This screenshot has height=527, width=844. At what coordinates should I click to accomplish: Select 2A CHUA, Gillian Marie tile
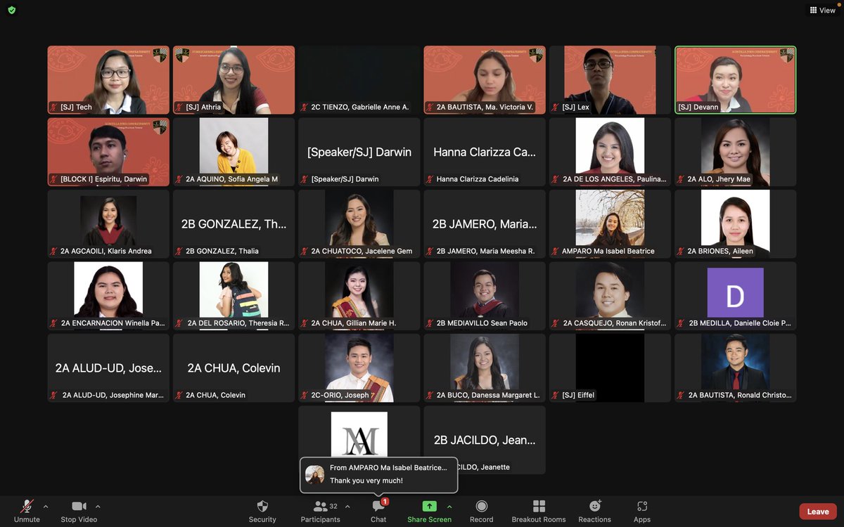359,296
